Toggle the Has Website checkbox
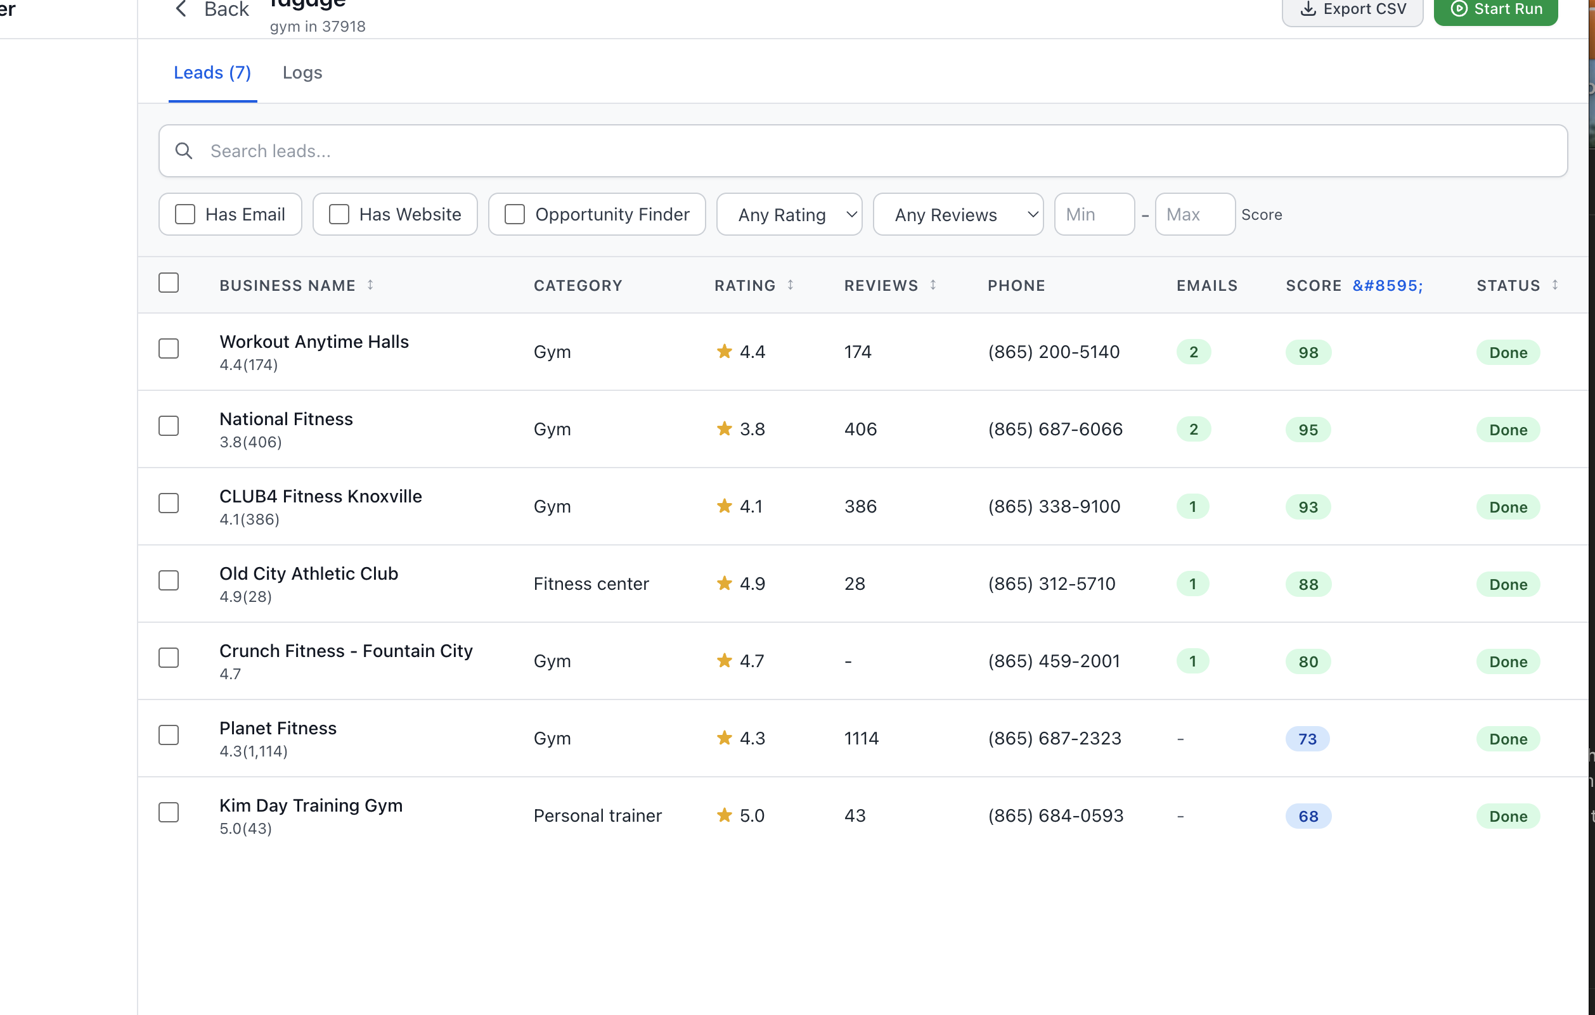This screenshot has height=1015, width=1595. tap(339, 215)
